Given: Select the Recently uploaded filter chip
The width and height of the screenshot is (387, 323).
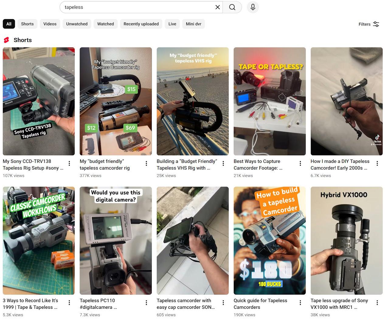Looking at the screenshot, I should click(141, 24).
